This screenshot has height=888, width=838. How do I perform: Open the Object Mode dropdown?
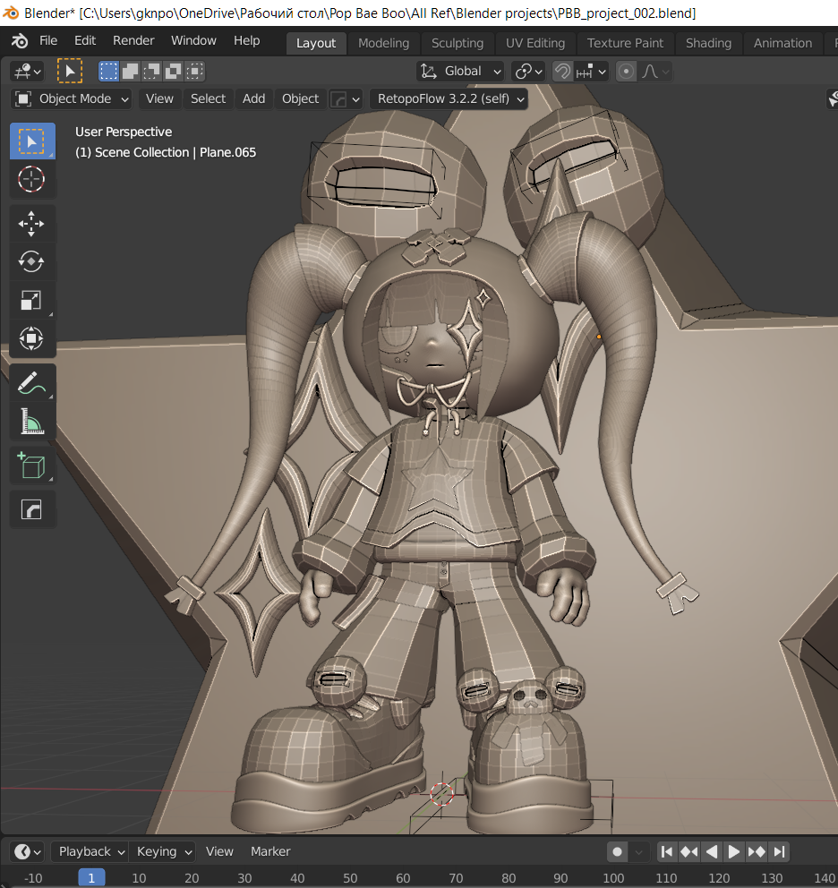click(x=72, y=98)
